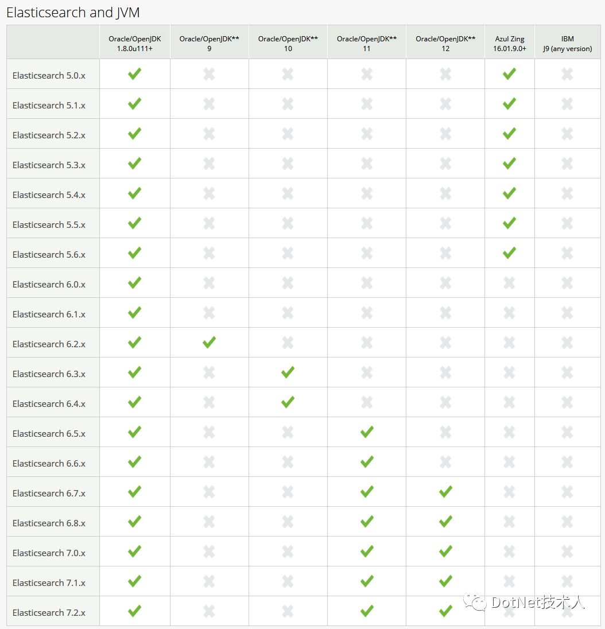
Task: Click the OpenJDK 11 check mark for Elasticsearch 7.2.x
Action: [367, 611]
